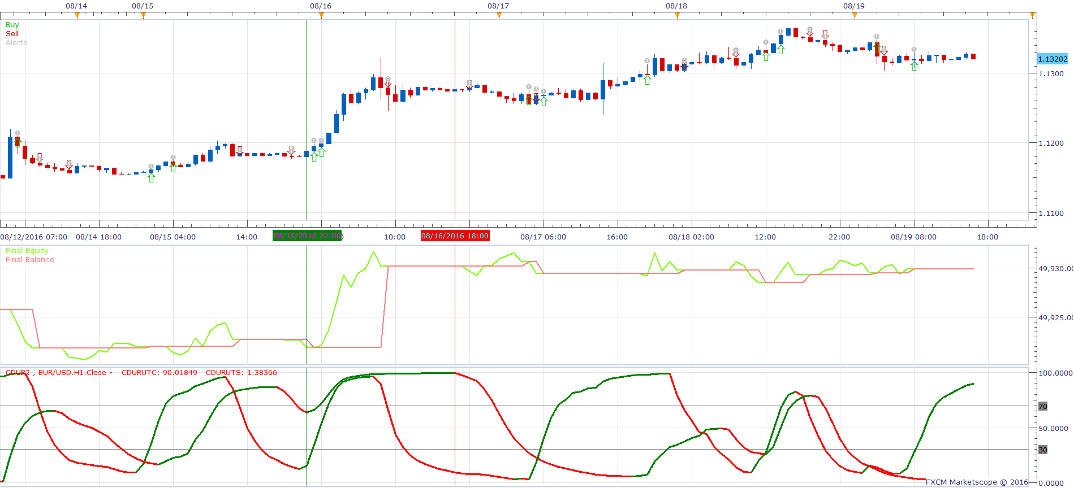This screenshot has width=1074, height=488.
Task: Select the CDUR2, EUR/USD.H1.Close indicator label
Action: click(x=56, y=373)
